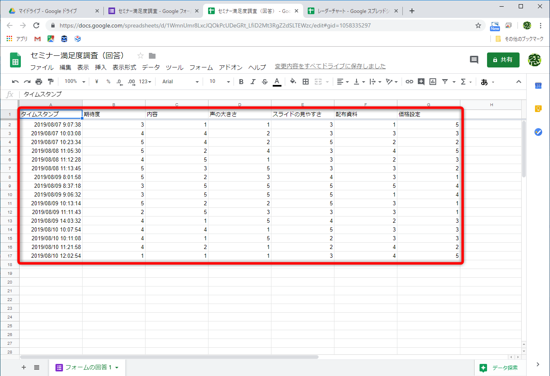This screenshot has width=550, height=376.
Task: Open the text rotation dropdown
Action: [392, 82]
